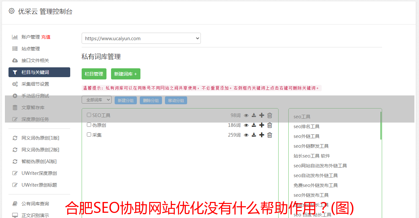Go to 站点管理 menu item
This screenshot has height=218, width=419.
(x=31, y=49)
